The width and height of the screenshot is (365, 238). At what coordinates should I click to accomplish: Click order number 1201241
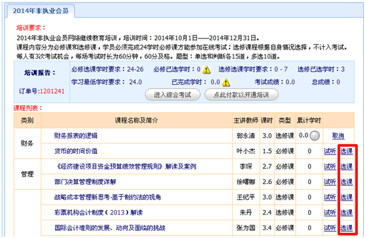point(52,91)
